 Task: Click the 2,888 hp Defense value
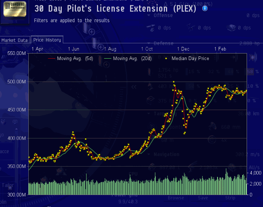coord(250,44)
